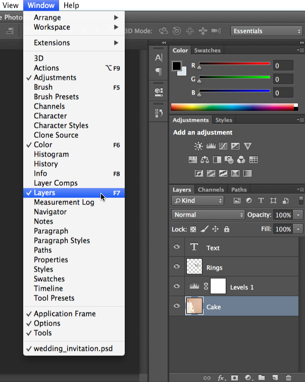Screen dimensions: 305x382
Task: Open the Essentials workspace dropdown
Action: click(267, 31)
